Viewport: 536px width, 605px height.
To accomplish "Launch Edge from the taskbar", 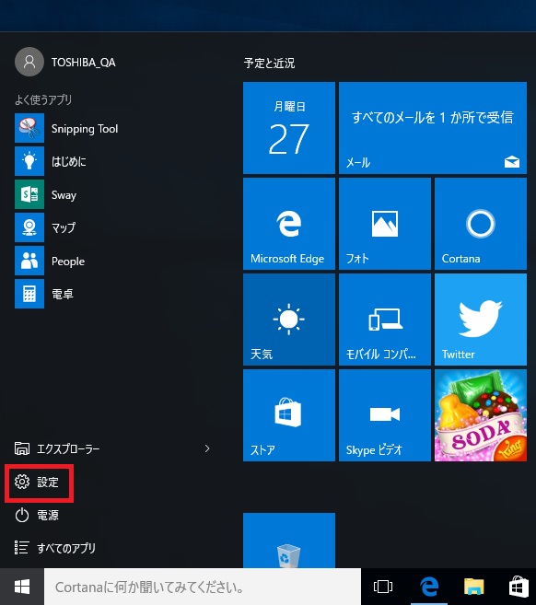I will click(429, 587).
